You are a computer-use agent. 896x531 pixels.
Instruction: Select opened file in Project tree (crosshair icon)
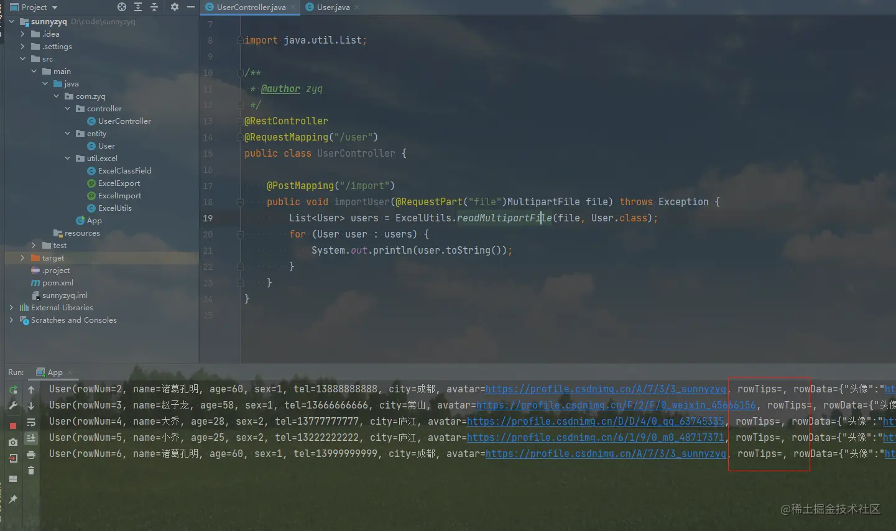(122, 7)
